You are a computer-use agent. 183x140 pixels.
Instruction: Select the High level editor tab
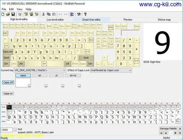point(19,19)
